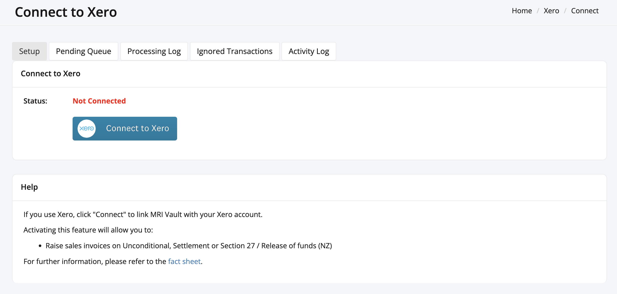Click the 'Activating this feature' sentence
This screenshot has width=617, height=294.
click(88, 230)
